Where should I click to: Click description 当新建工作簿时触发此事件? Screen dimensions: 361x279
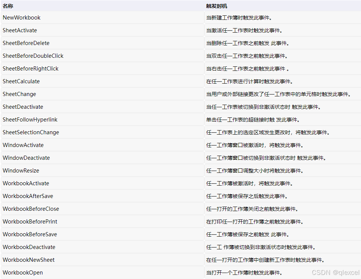pos(239,18)
